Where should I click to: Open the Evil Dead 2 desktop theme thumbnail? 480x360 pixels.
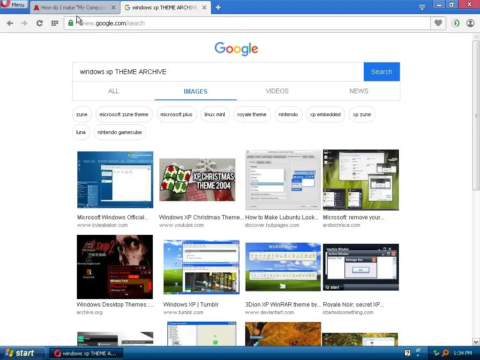coord(115,267)
